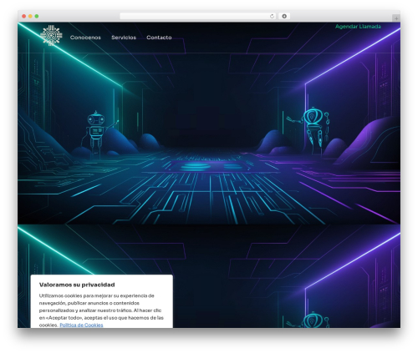
Task: Click the Valoramos su privacidad heading
Action: pyautogui.click(x=77, y=285)
